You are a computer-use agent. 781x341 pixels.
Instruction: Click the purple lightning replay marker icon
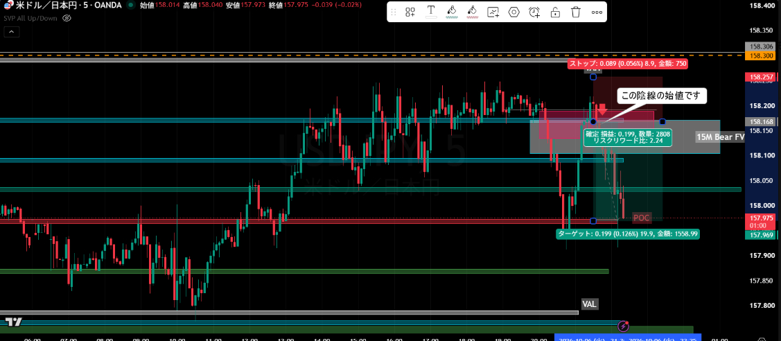click(x=623, y=326)
